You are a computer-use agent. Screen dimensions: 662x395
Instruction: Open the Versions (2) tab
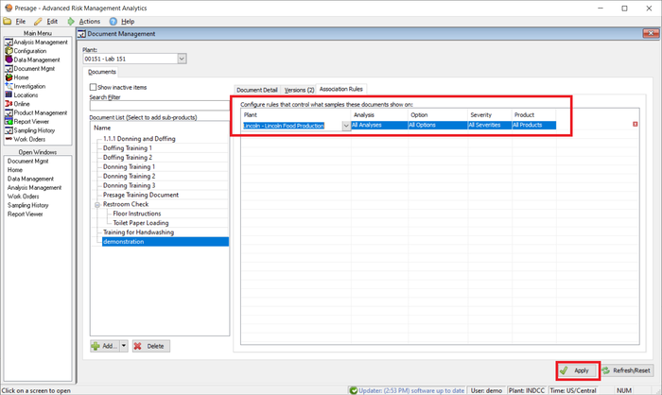pos(299,90)
